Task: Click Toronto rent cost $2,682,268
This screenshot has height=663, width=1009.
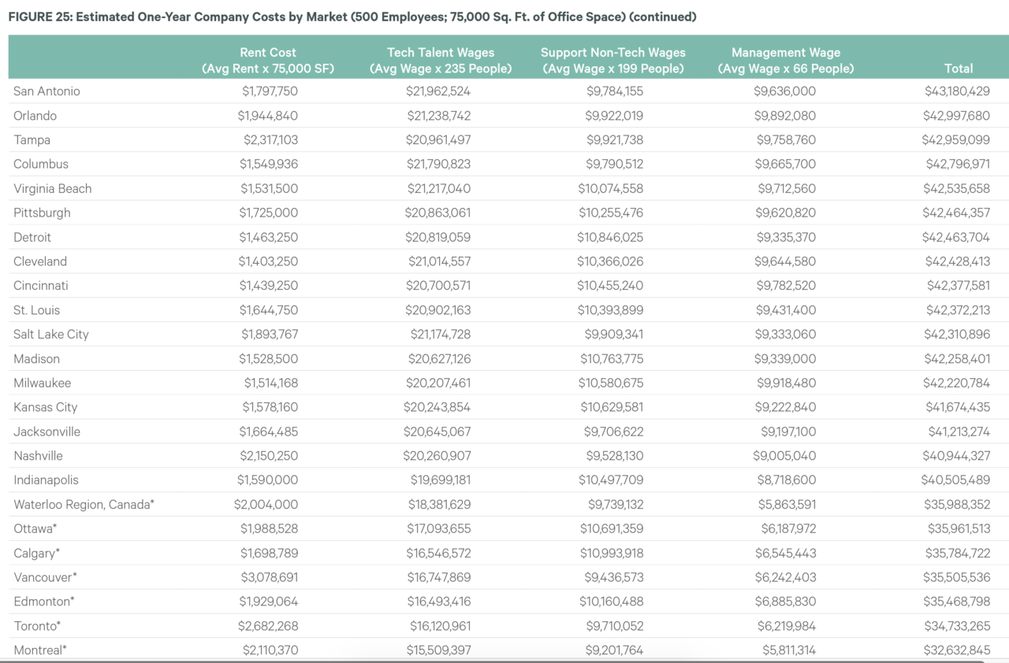Action: (268, 627)
